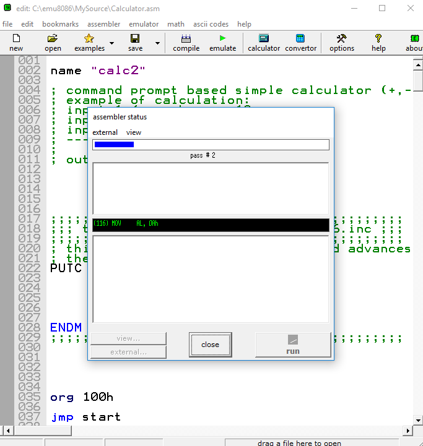Open the ascii codes menu
This screenshot has height=446, width=423.
tap(211, 24)
